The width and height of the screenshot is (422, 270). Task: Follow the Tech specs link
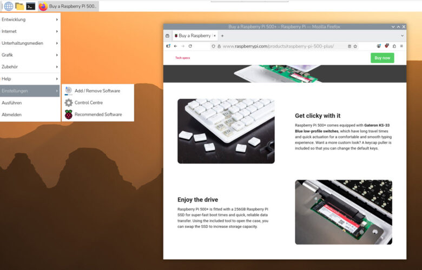click(x=182, y=58)
